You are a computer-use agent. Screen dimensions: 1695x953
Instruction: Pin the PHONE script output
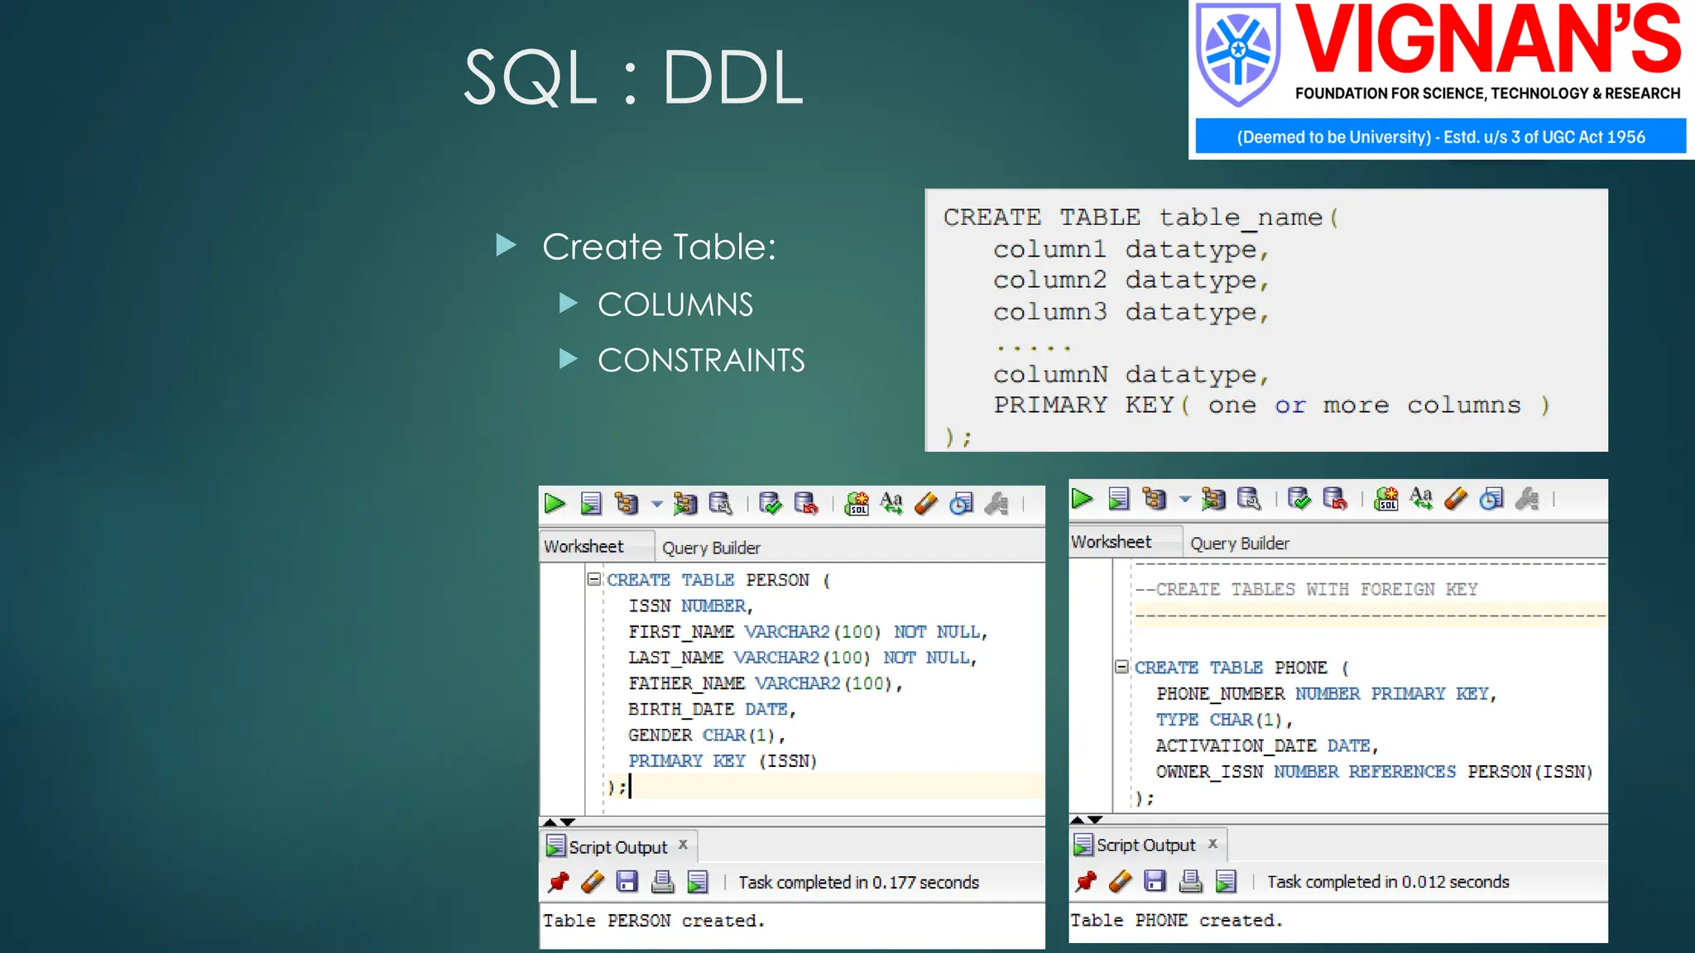pos(1086,881)
